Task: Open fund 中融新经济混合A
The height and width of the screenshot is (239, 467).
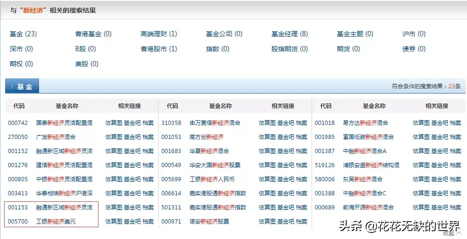Action: click(364, 151)
